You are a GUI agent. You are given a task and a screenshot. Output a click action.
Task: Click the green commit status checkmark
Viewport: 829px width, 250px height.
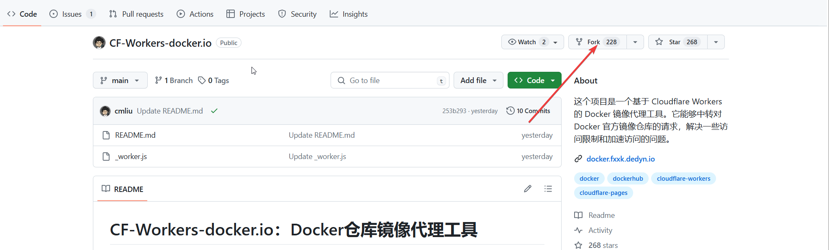pyautogui.click(x=214, y=111)
